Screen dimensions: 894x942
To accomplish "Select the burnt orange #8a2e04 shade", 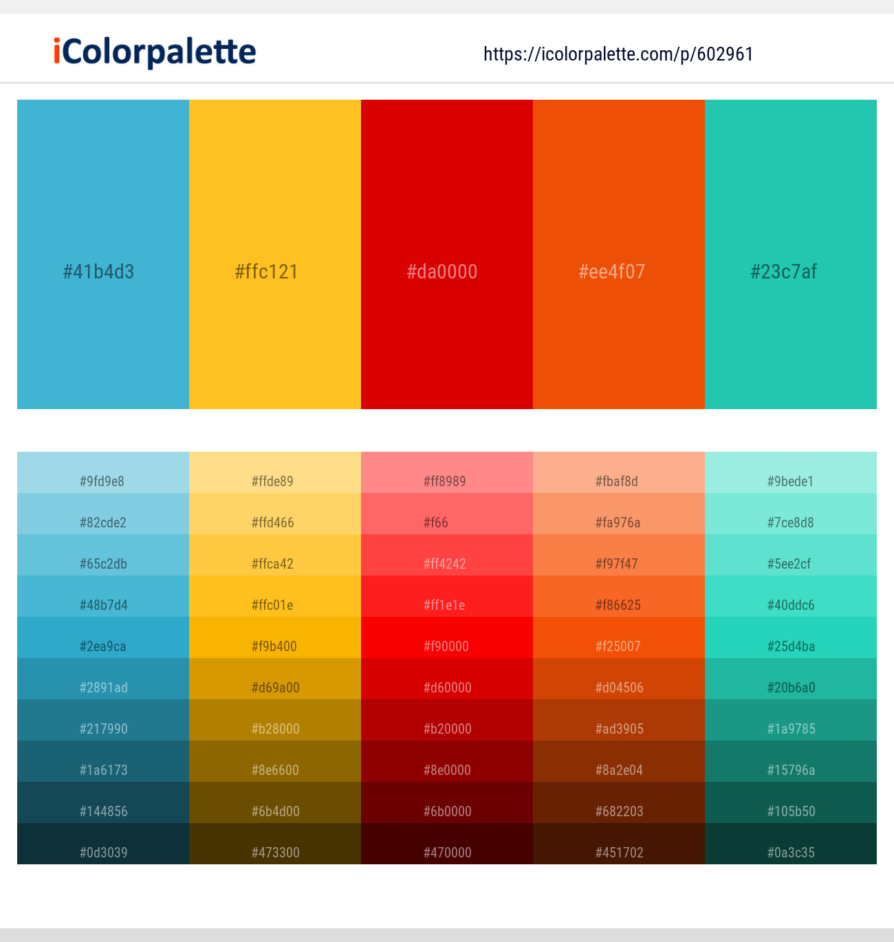I will [618, 770].
